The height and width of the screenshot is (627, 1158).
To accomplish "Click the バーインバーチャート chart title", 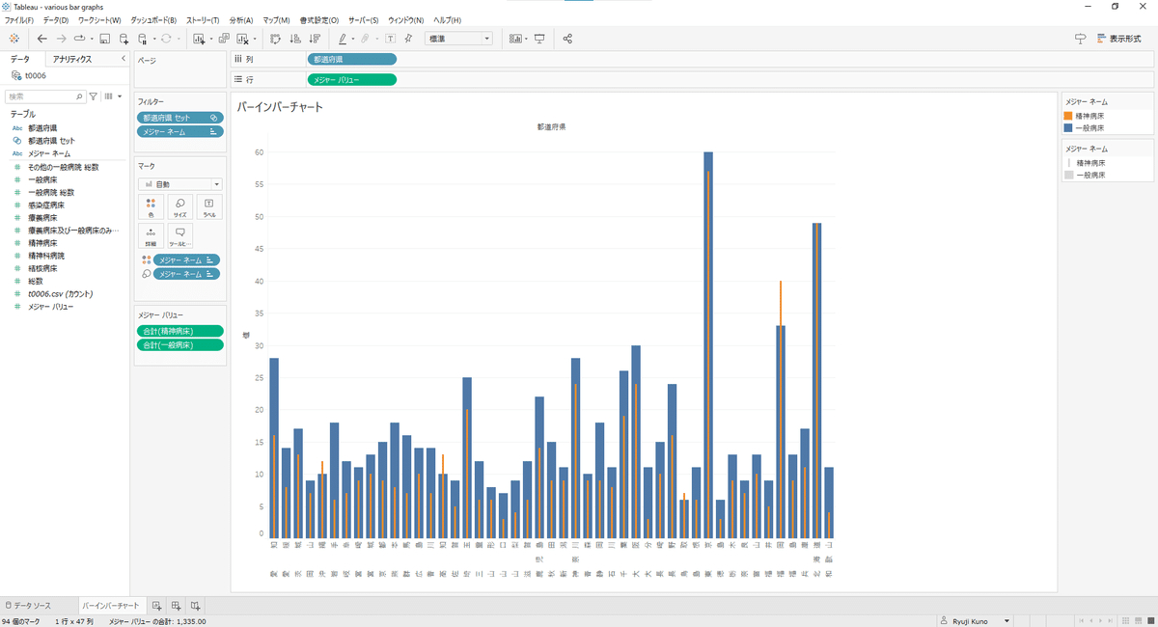I will 280,107.
